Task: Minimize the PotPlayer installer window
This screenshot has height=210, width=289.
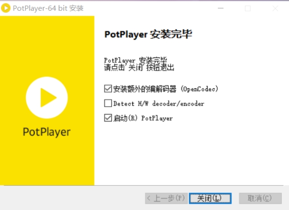Action: (x=220, y=8)
